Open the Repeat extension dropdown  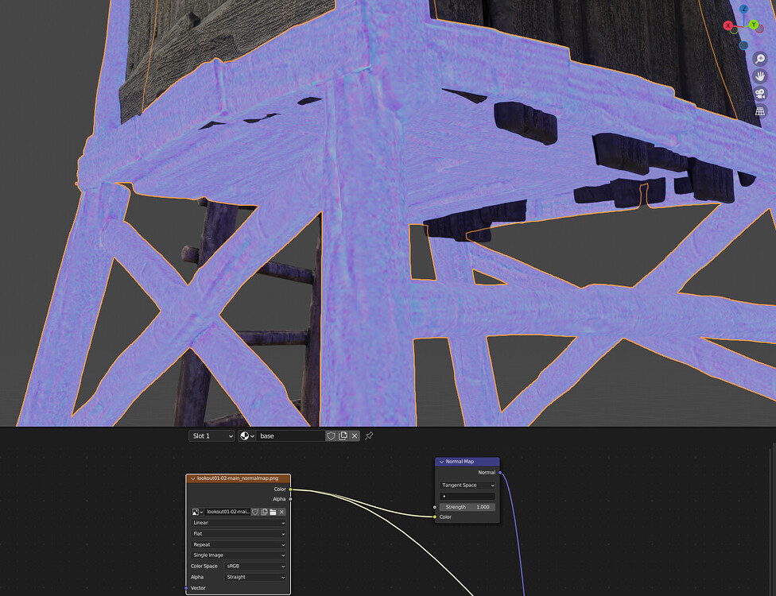[239, 544]
